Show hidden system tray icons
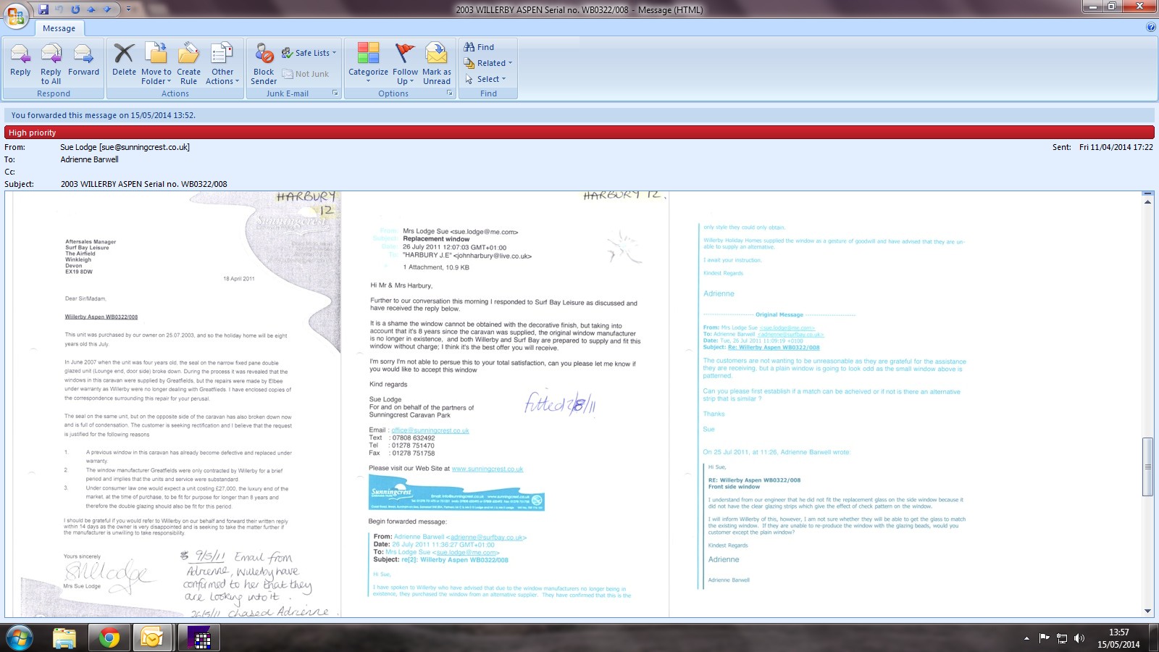The height and width of the screenshot is (652, 1159). pyautogui.click(x=1026, y=638)
